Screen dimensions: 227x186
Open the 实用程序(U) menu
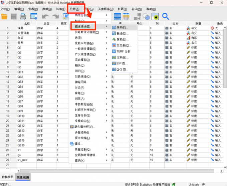point(106,9)
